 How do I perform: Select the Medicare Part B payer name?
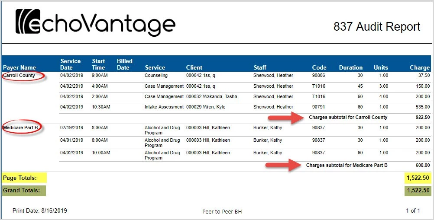pyautogui.click(x=20, y=128)
